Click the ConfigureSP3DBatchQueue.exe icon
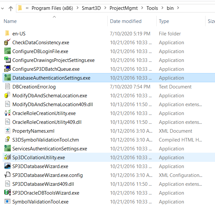This screenshot has height=211, width=215. (7, 69)
